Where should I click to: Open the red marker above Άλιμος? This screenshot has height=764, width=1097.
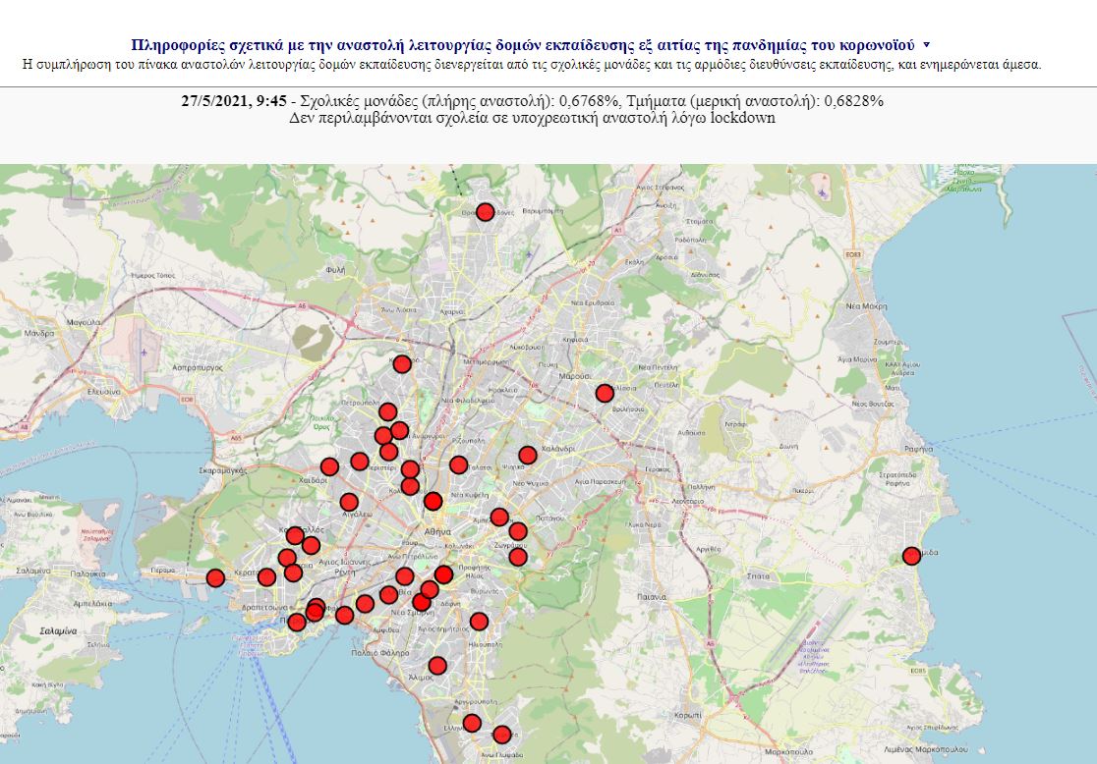click(437, 665)
